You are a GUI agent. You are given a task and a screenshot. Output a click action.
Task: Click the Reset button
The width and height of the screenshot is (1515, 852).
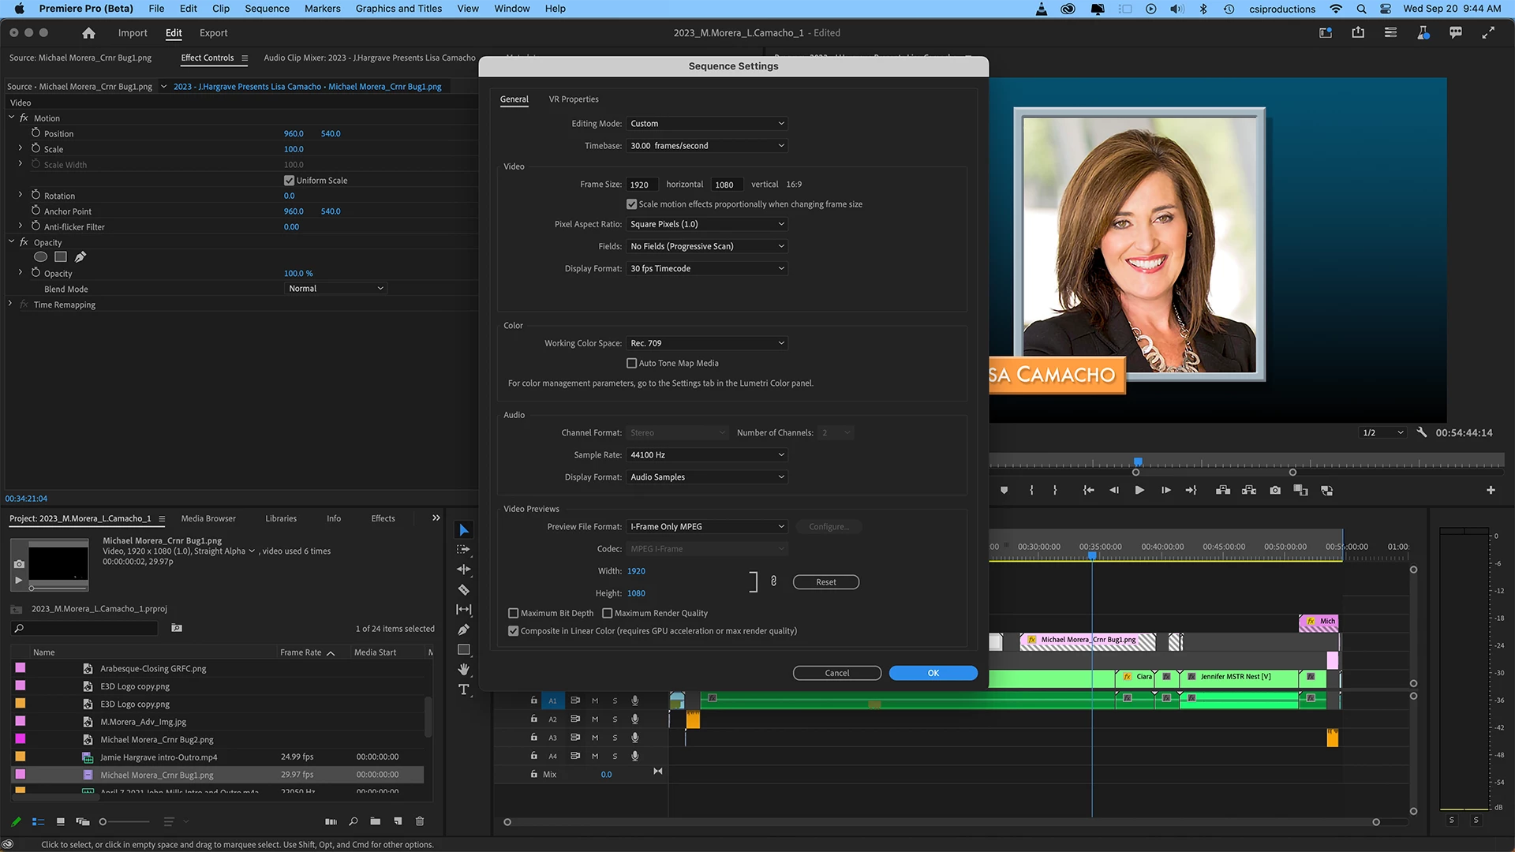(x=825, y=582)
